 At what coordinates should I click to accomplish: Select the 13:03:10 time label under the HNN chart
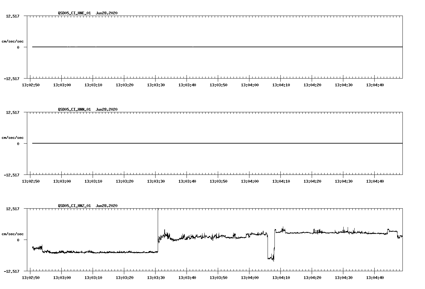tap(93, 181)
